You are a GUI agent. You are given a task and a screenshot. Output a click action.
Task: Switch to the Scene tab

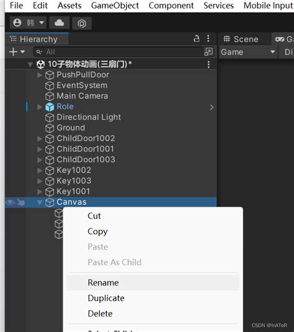241,39
